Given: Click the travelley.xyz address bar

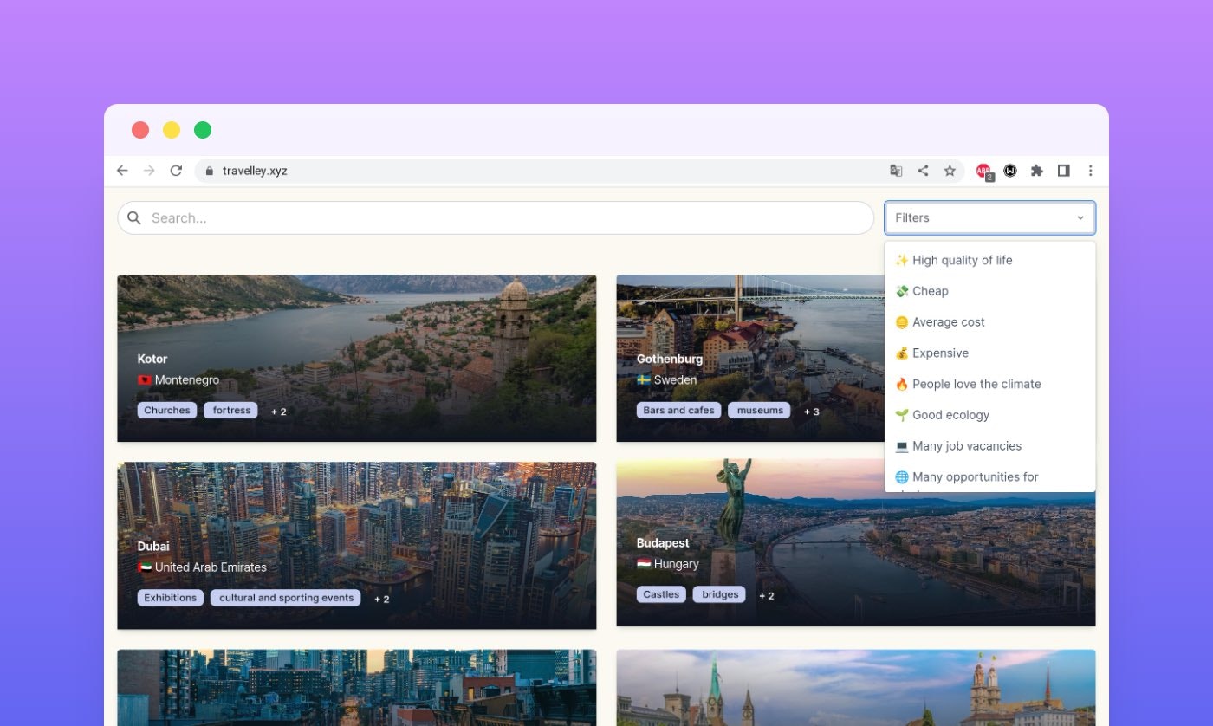Looking at the screenshot, I should pyautogui.click(x=580, y=171).
